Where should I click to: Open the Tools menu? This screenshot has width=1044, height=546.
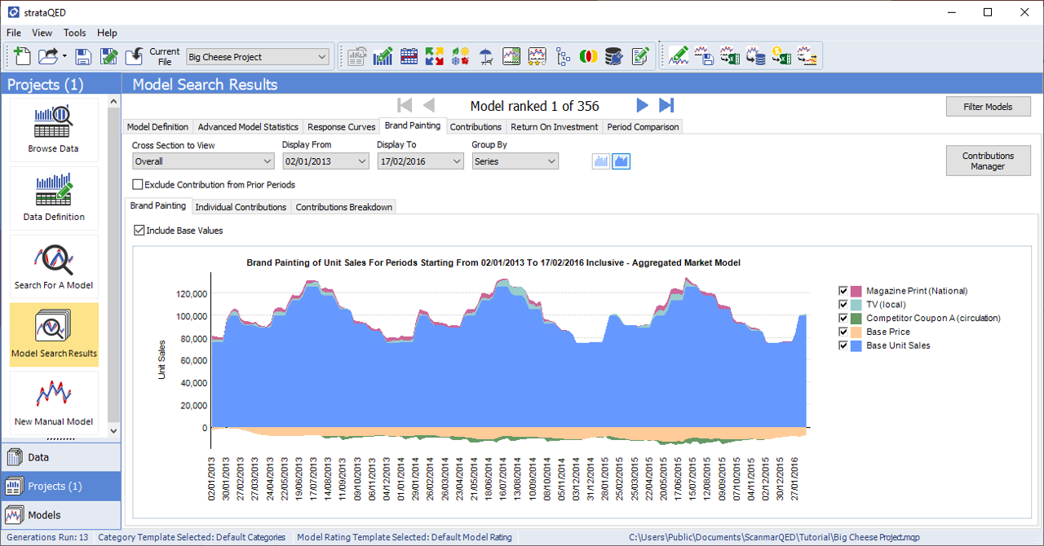pyautogui.click(x=75, y=33)
